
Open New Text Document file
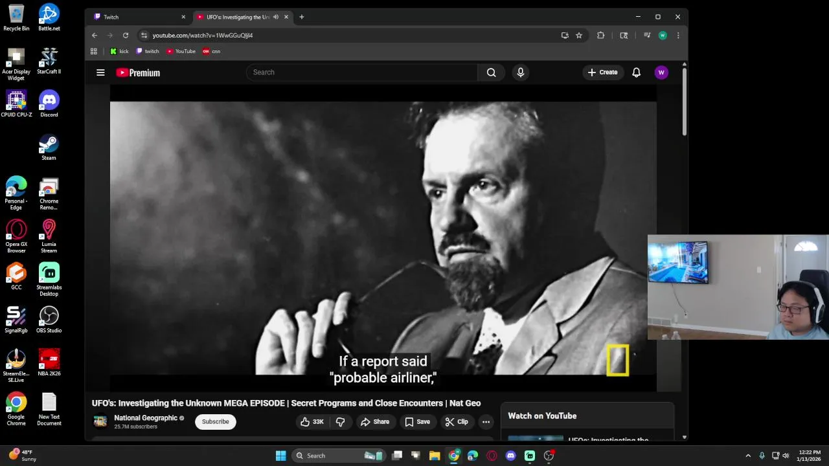pos(49,409)
